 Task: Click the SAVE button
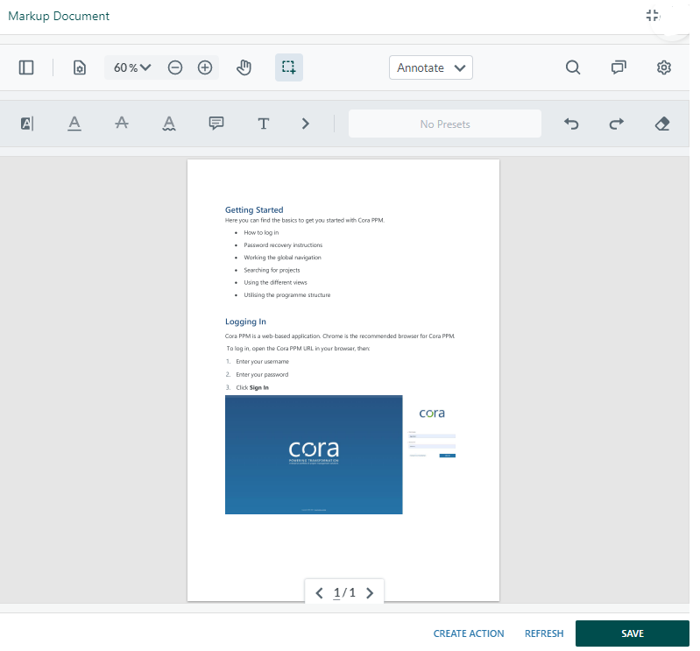633,633
